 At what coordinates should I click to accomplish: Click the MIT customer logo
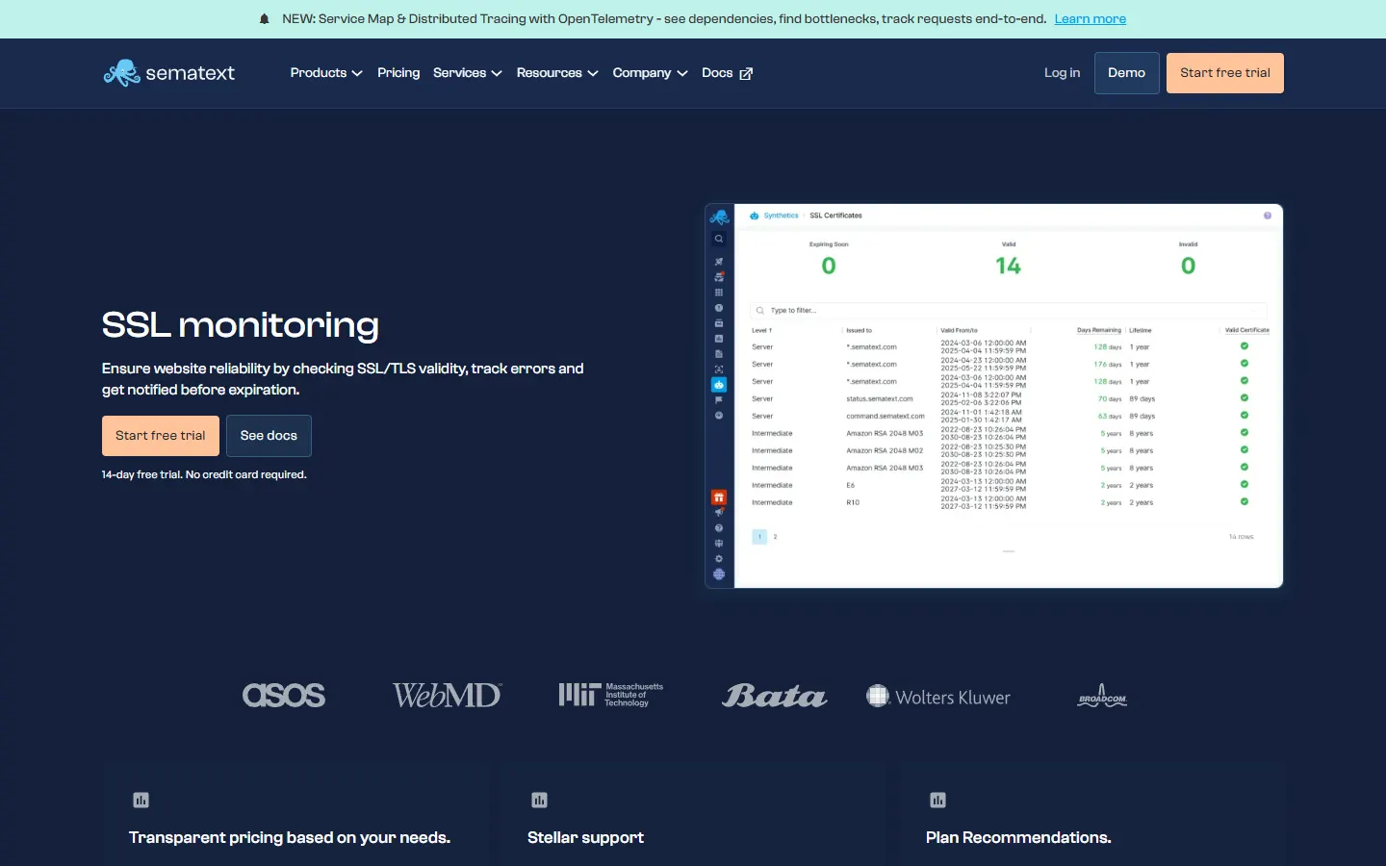coord(611,695)
